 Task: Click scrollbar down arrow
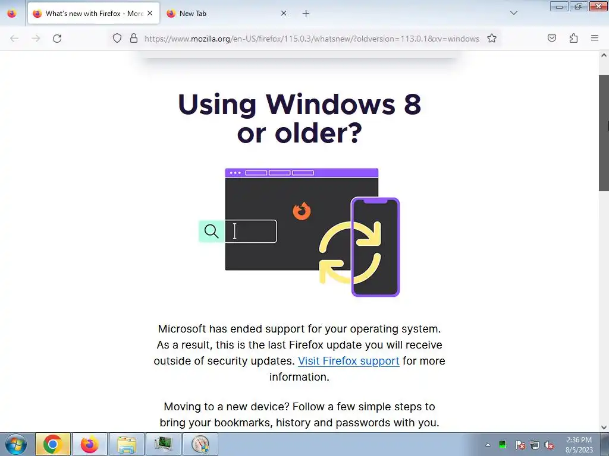click(x=604, y=427)
